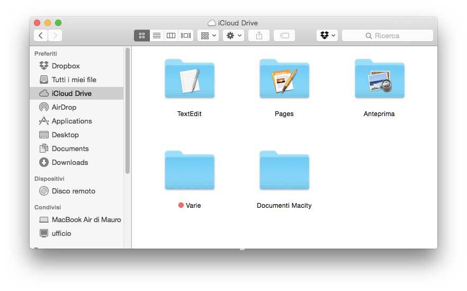467x291 pixels.
Task: Click the sidebar vertical scrollbar
Action: [128, 111]
